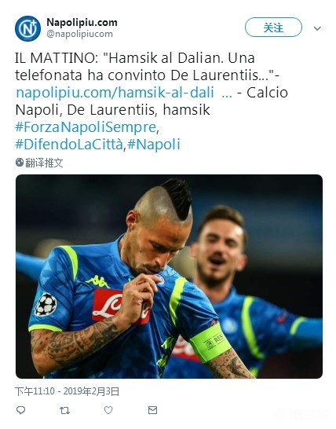This screenshot has width=336, height=429.
Task: Open the Napolipiu.com display name
Action: tap(82, 22)
